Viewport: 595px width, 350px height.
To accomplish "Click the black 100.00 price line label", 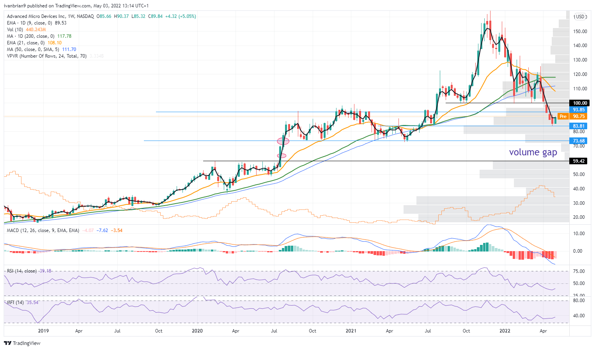I will [x=579, y=103].
